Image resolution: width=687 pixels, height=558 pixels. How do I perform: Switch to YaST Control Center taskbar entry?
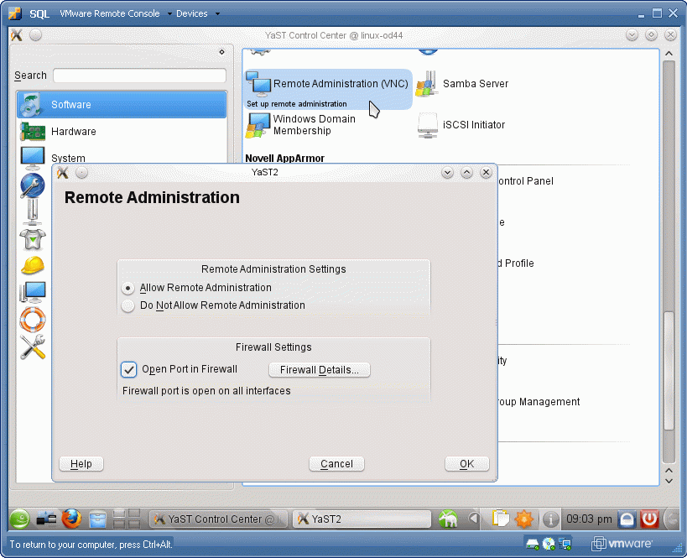[x=218, y=519]
